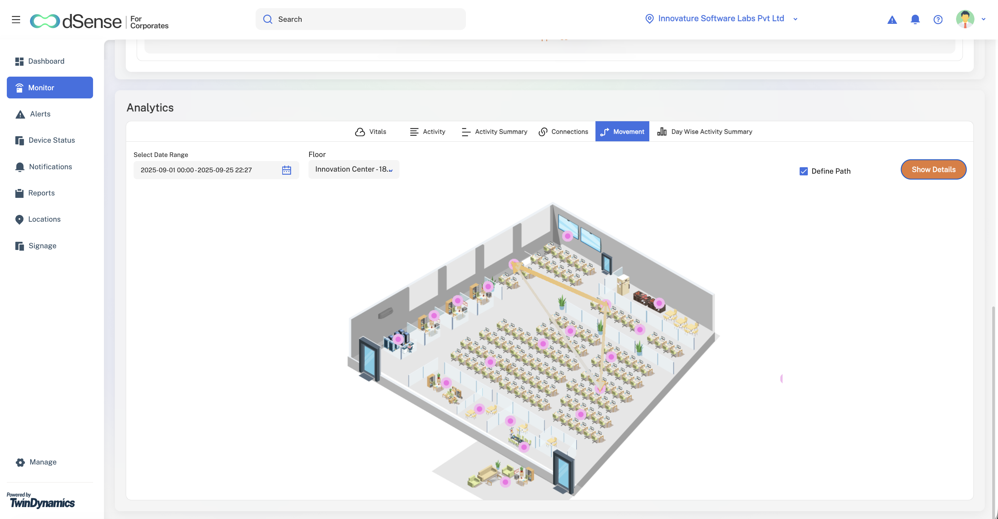Expand the Floor dropdown
The height and width of the screenshot is (519, 998).
pos(353,169)
